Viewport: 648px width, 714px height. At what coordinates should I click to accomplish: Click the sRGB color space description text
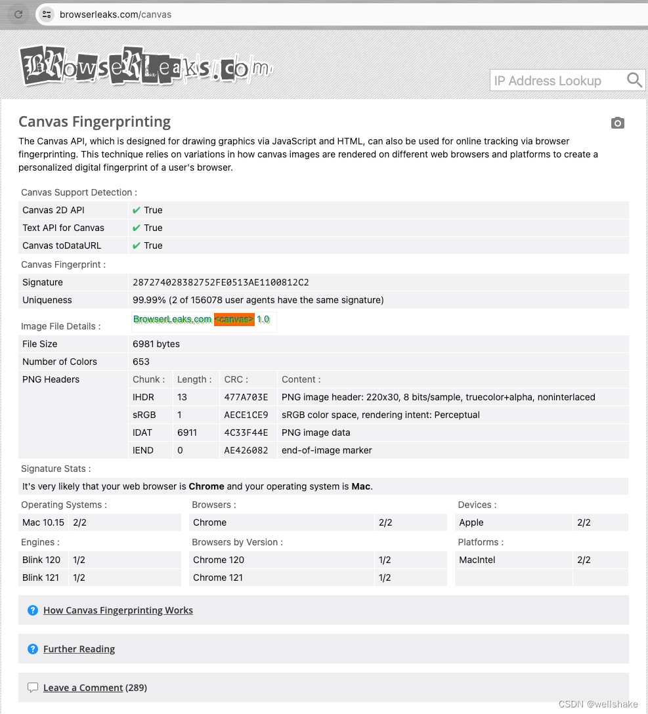pos(381,415)
